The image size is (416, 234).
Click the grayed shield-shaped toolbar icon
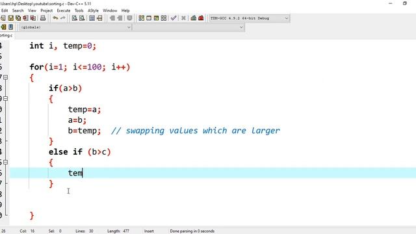pos(129,18)
